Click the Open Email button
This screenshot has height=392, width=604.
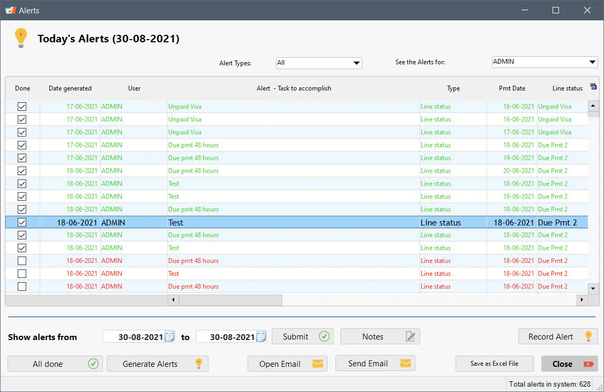pos(287,364)
